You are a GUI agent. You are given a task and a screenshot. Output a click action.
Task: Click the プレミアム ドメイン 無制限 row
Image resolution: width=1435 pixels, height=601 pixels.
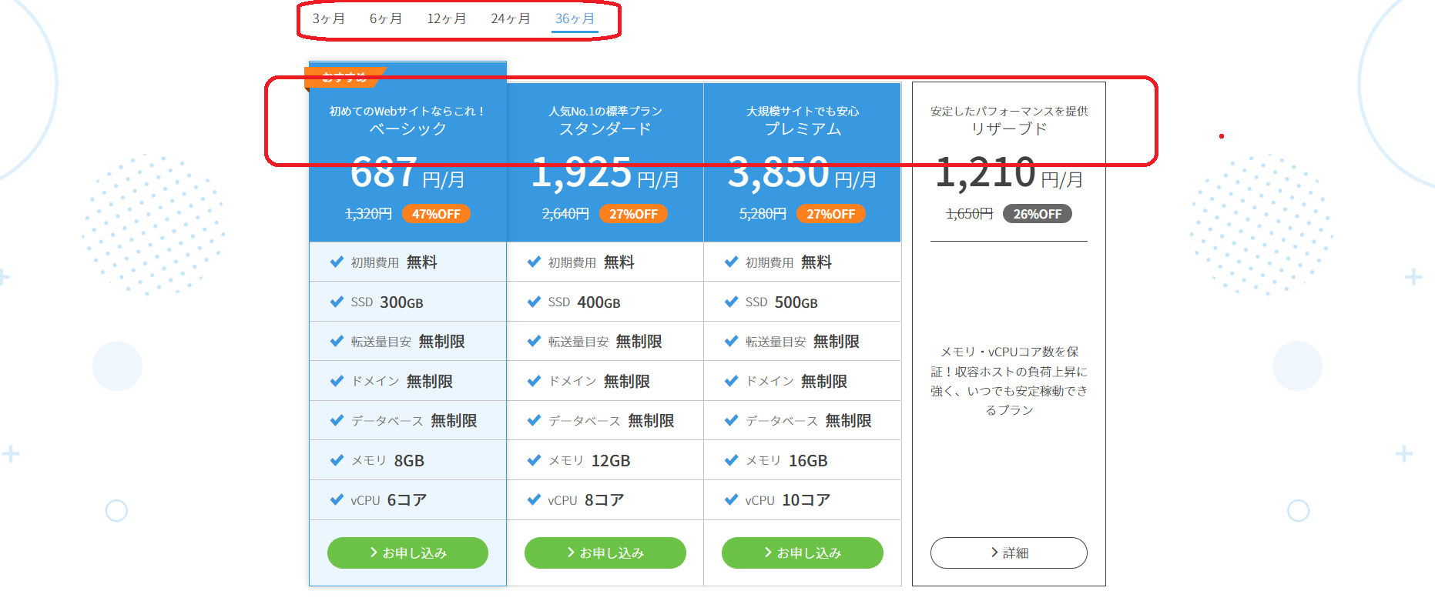pos(802,381)
